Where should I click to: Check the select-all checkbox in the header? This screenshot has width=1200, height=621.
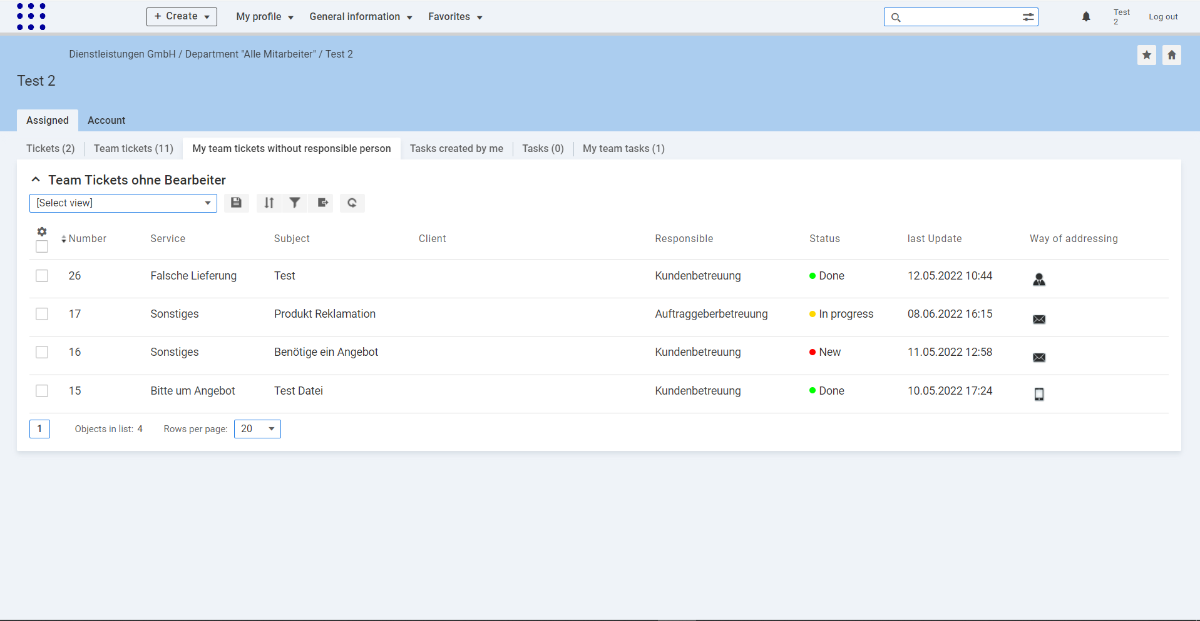(x=41, y=246)
